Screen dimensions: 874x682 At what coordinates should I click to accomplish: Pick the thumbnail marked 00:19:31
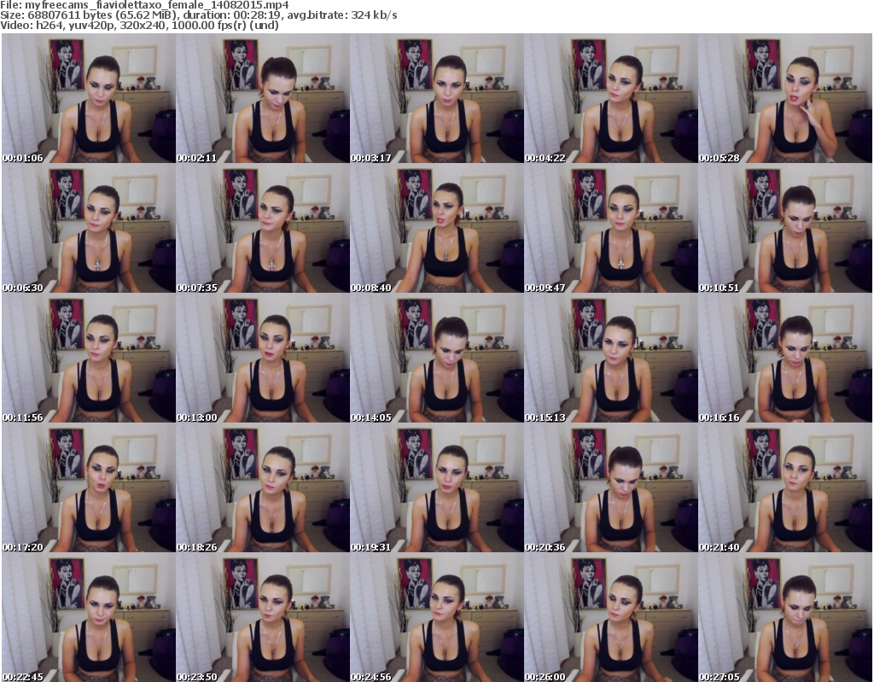click(436, 488)
